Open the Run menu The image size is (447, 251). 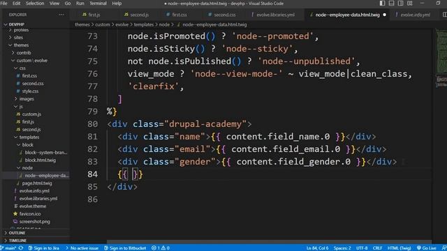tap(80, 3)
